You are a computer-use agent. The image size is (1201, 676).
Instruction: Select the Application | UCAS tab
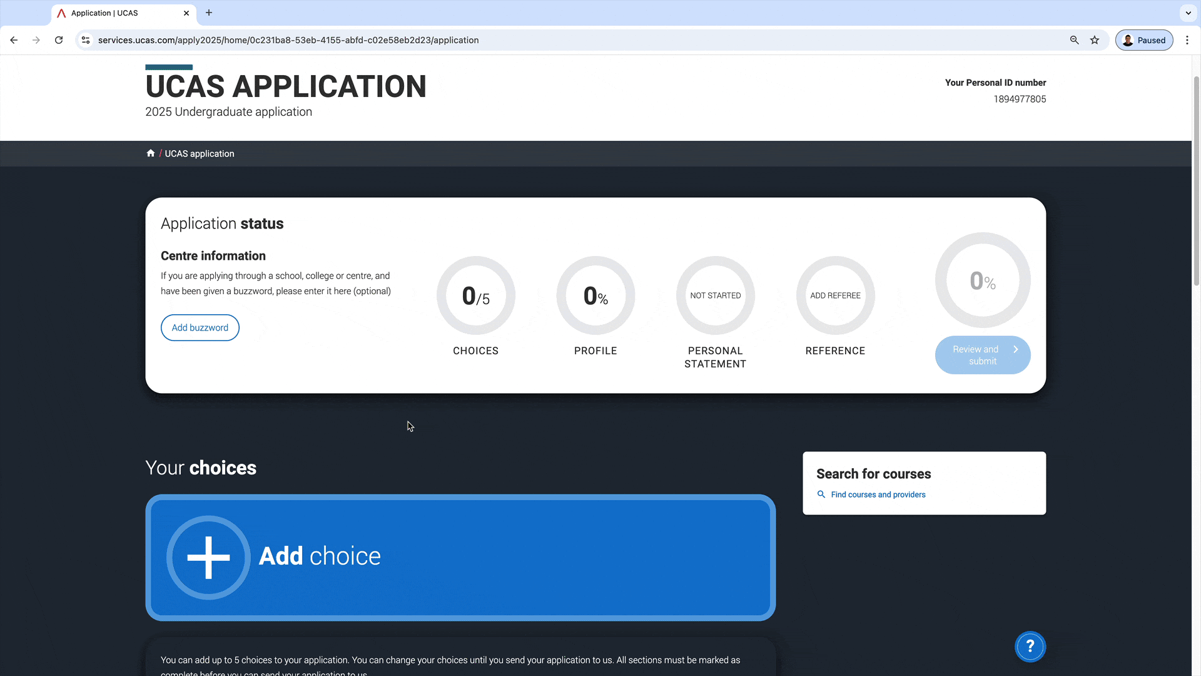[124, 13]
